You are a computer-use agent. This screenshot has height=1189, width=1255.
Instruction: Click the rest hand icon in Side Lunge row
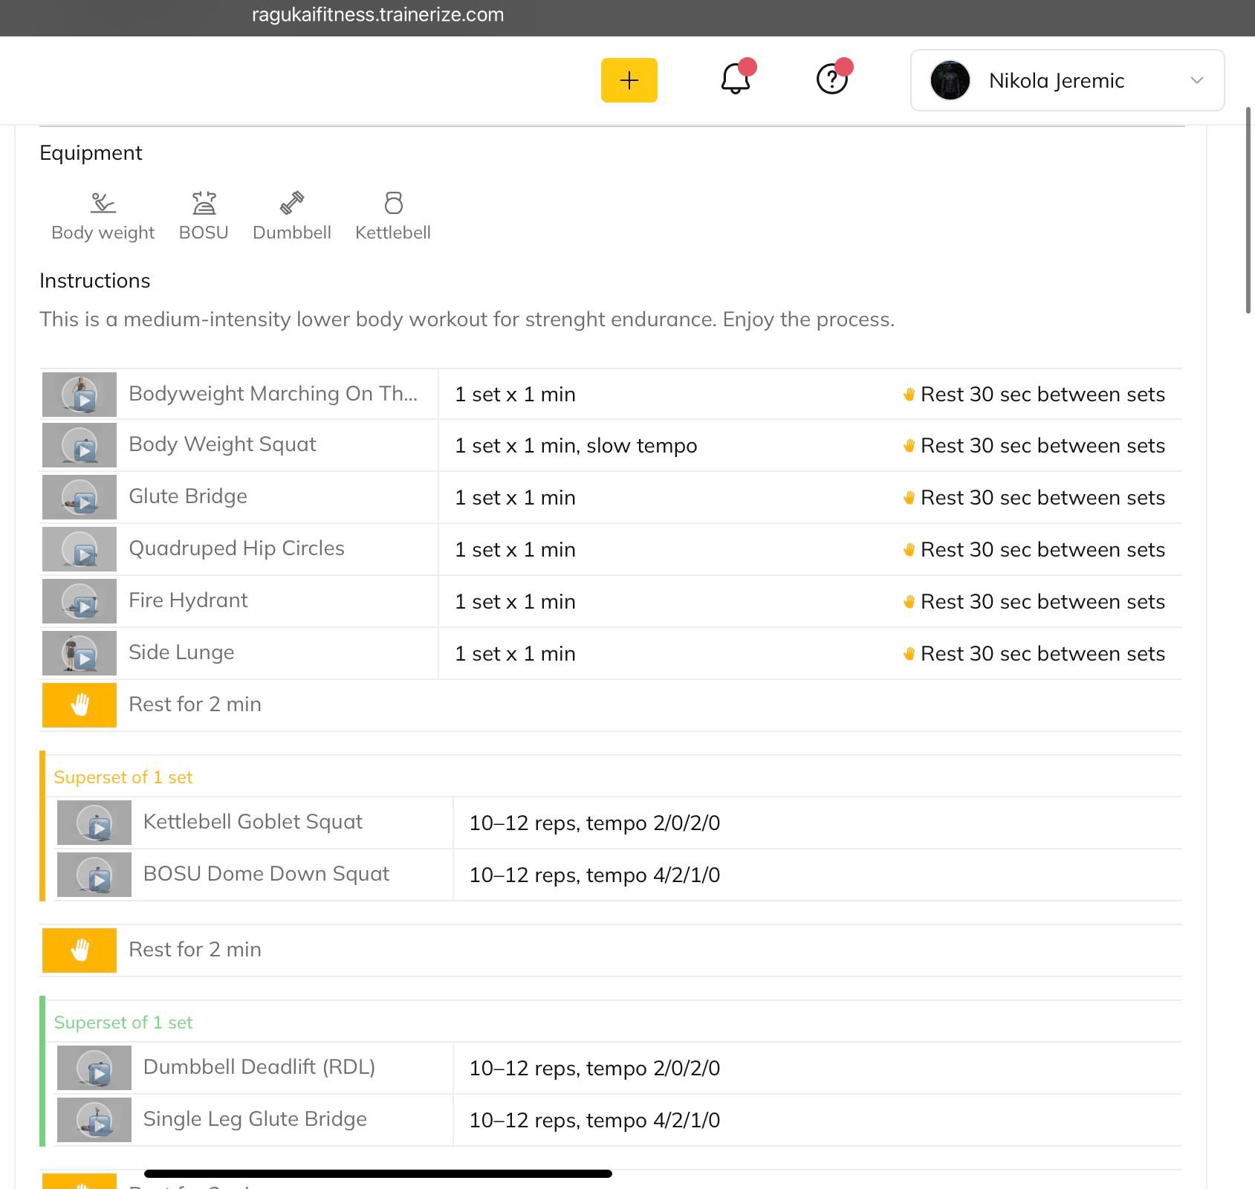(x=908, y=654)
